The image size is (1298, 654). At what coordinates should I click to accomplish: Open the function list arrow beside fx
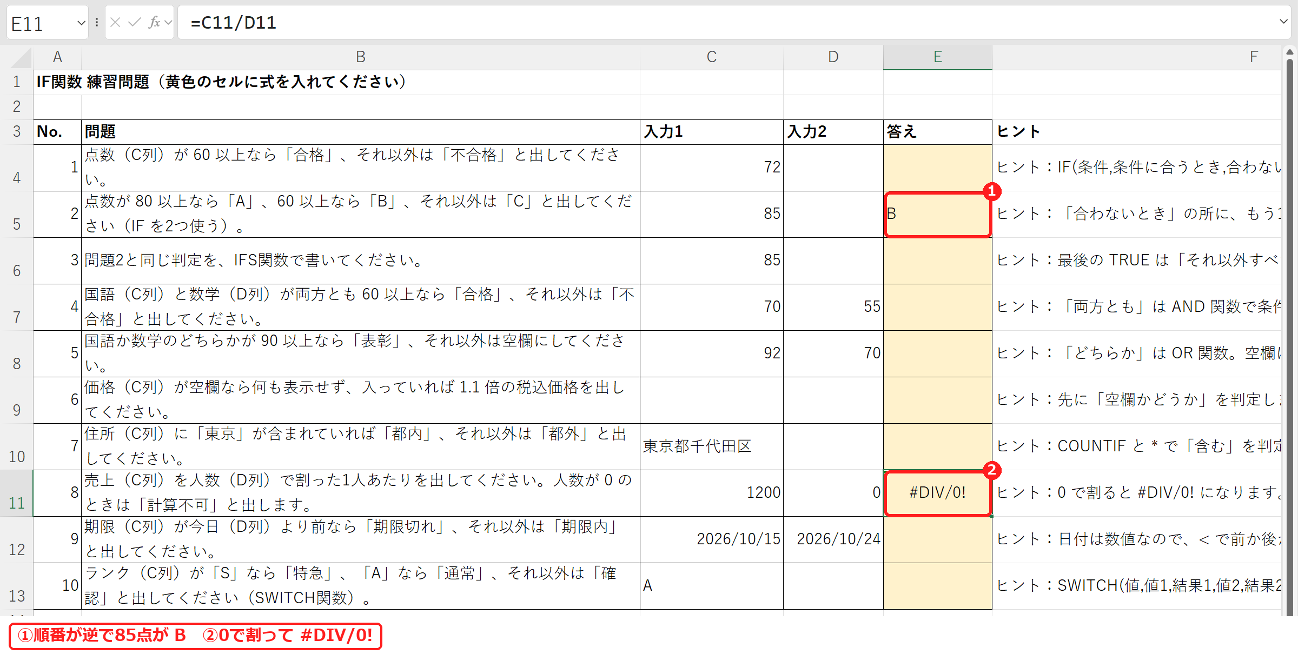[x=168, y=22]
